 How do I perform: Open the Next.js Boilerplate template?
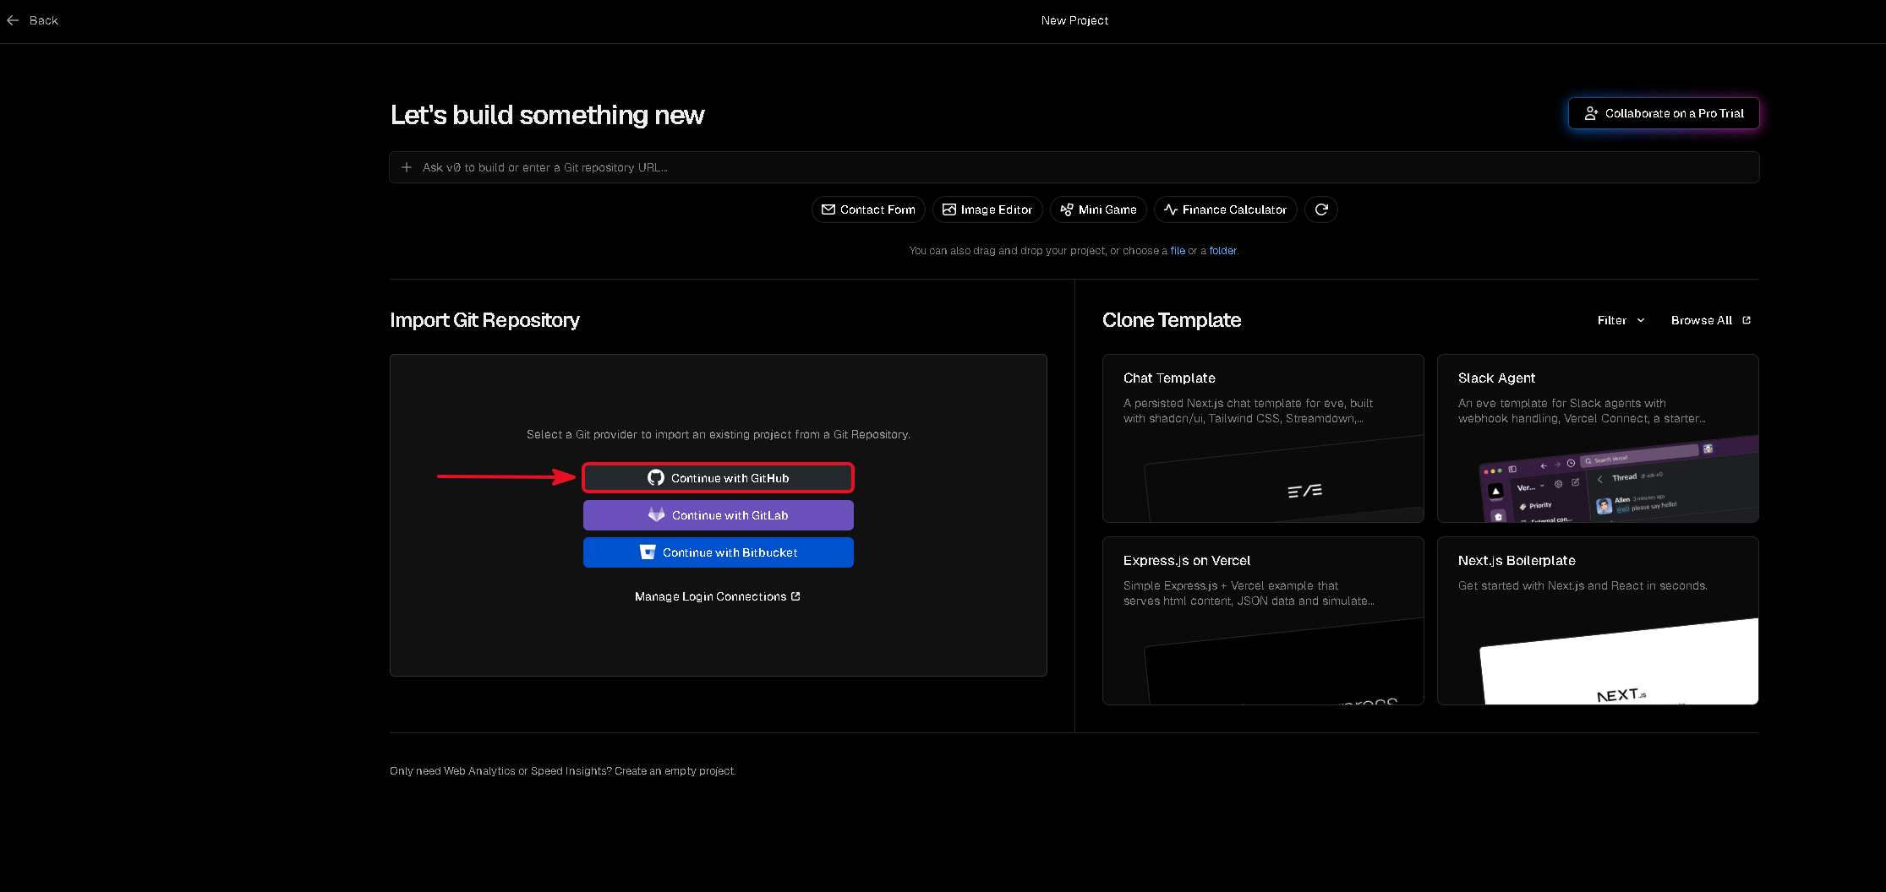(x=1598, y=621)
